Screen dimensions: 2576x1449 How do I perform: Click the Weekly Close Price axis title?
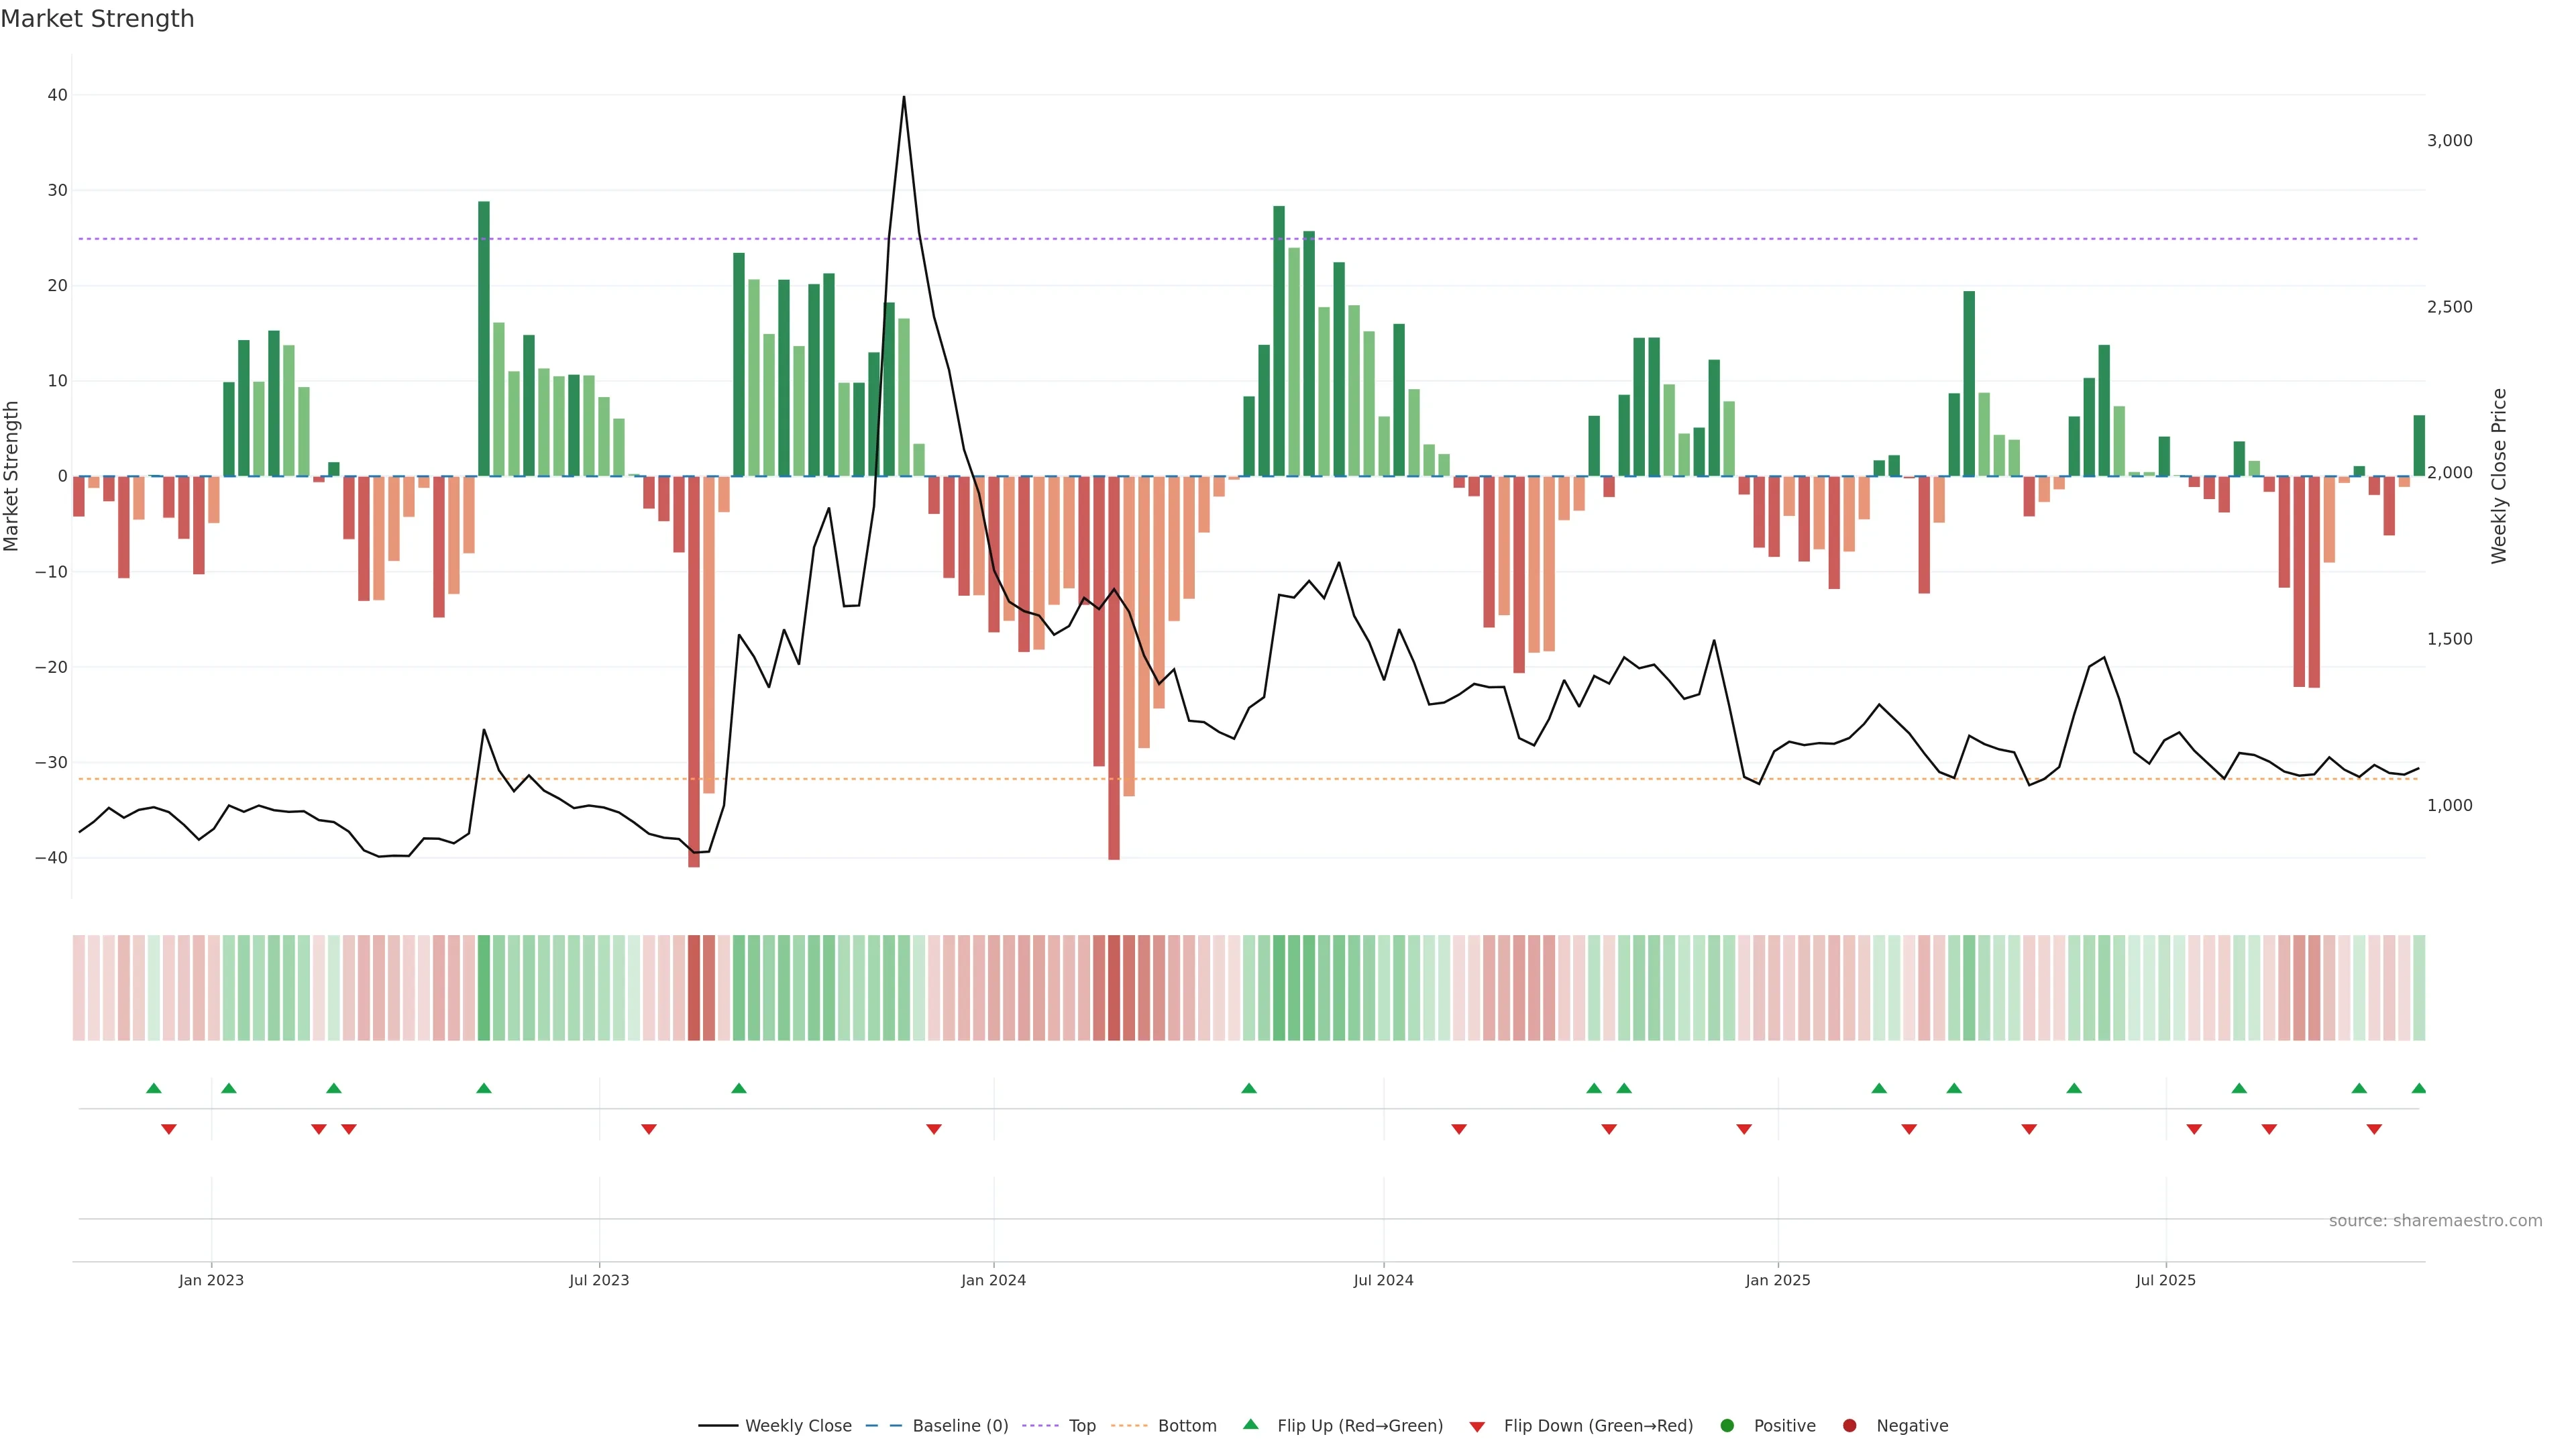pos(2499,476)
